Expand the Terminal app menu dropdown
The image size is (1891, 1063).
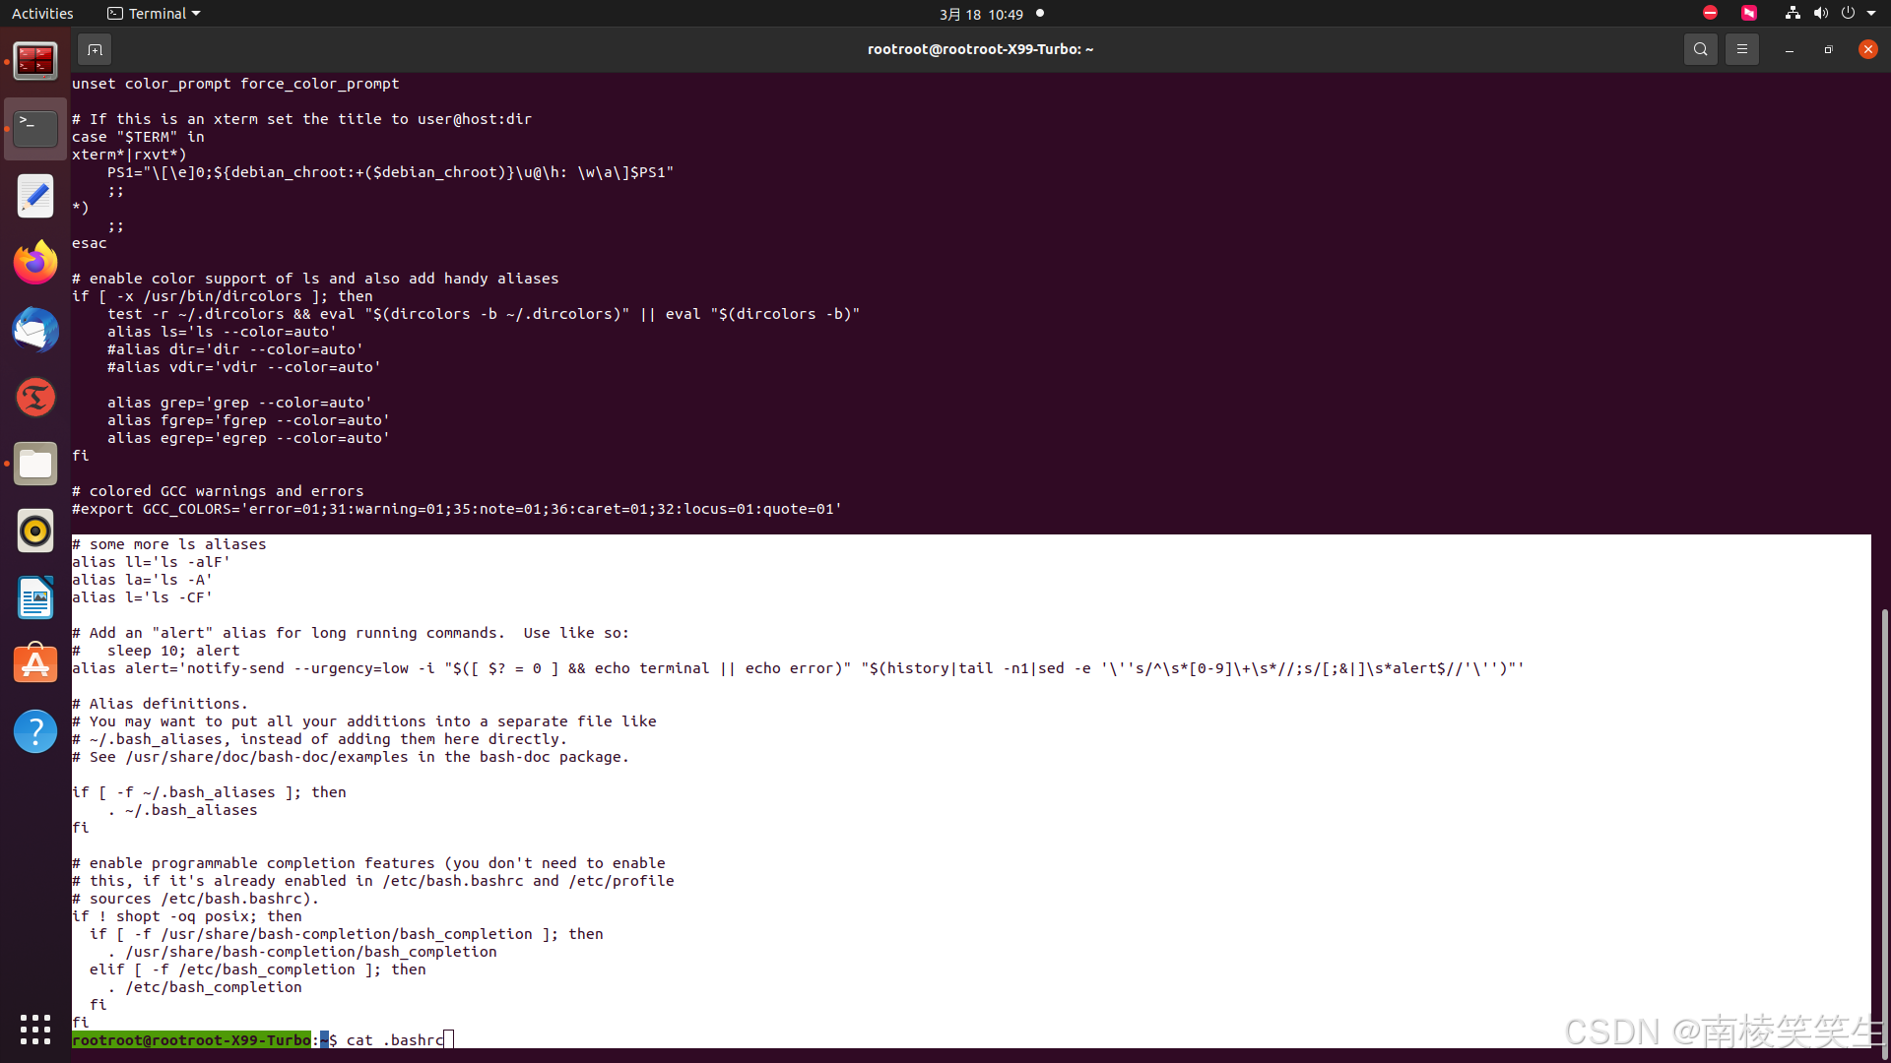pos(154,14)
